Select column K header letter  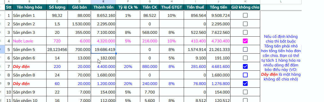click(245, 2)
